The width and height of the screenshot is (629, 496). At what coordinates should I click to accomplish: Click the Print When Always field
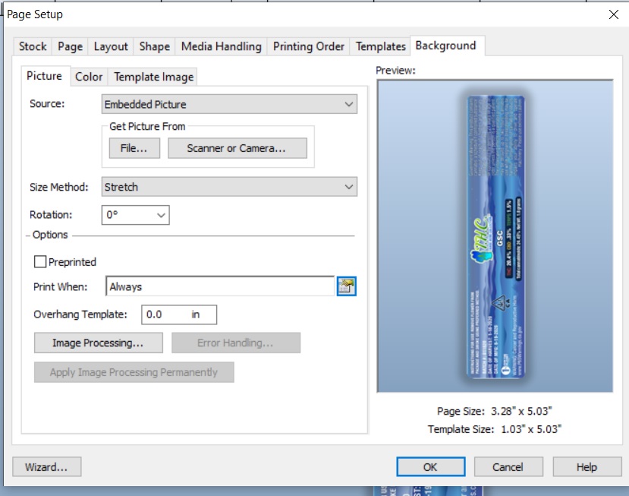220,286
